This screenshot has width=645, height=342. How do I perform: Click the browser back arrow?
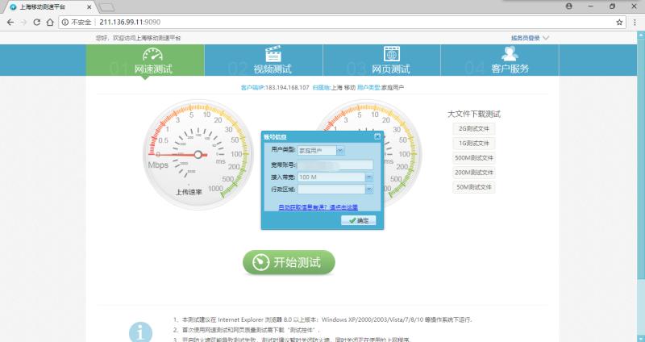pos(10,23)
